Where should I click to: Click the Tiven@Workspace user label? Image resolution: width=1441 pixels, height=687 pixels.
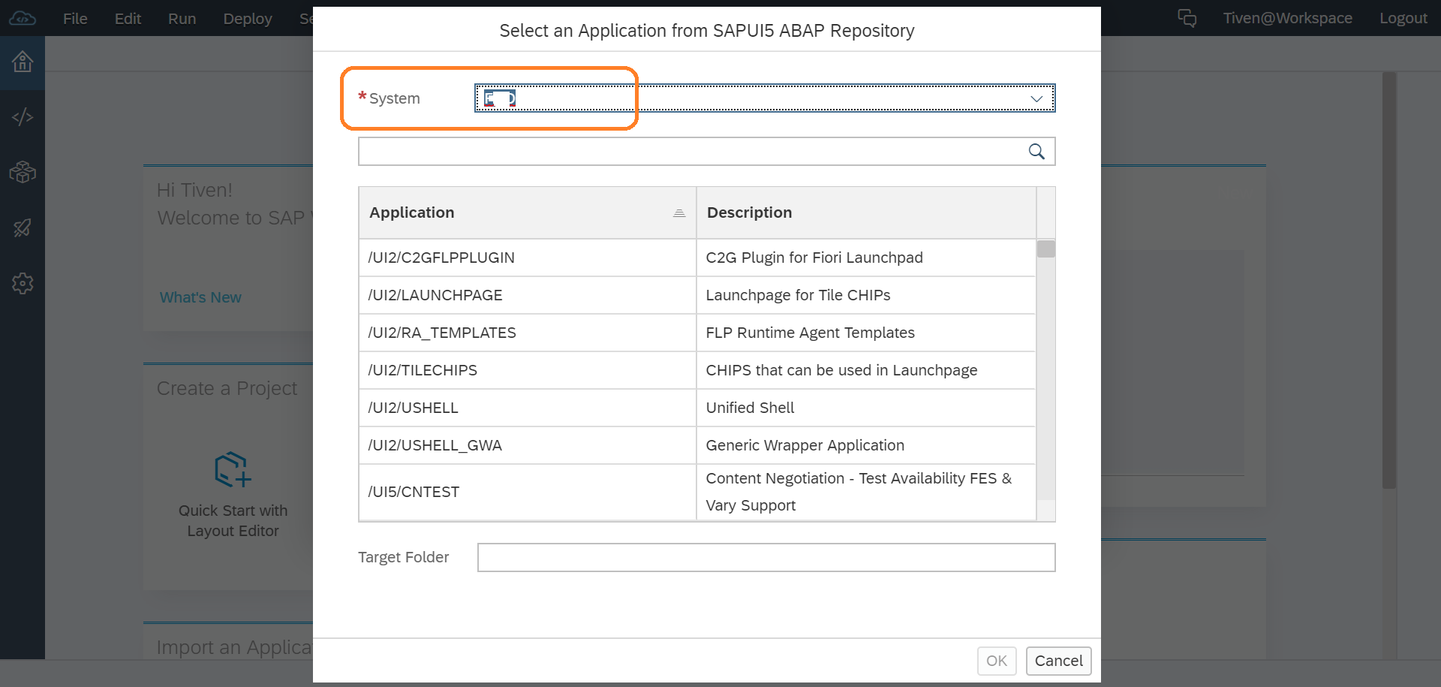click(x=1288, y=18)
